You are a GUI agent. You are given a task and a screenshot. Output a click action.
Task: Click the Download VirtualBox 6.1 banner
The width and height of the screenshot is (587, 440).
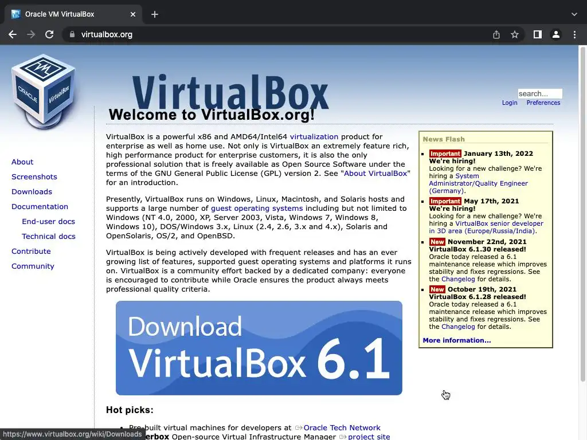[x=259, y=348]
